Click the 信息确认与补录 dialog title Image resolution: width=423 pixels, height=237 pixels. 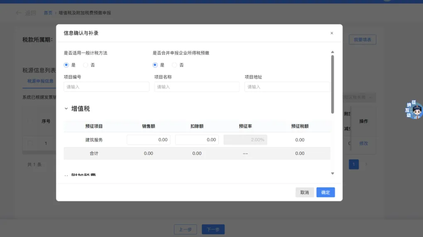(81, 33)
